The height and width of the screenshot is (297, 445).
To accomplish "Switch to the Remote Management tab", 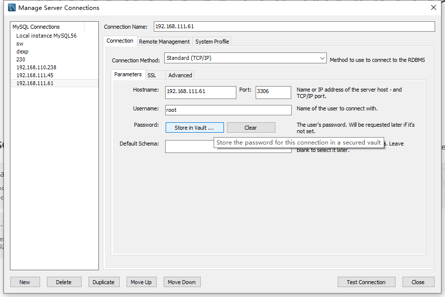I will pyautogui.click(x=164, y=42).
